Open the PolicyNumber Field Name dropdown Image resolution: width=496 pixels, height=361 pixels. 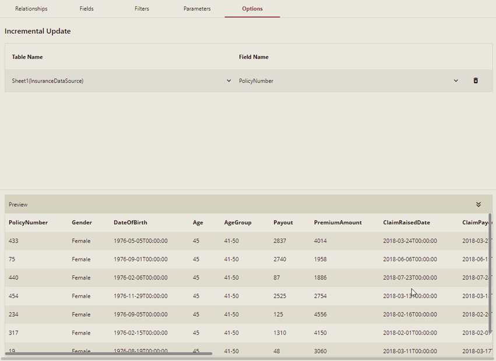tap(456, 80)
